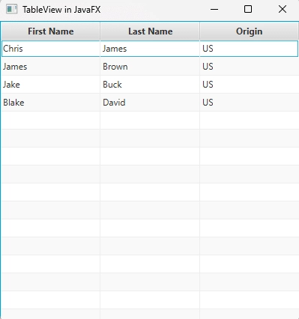Click the Origin column header
Image resolution: width=299 pixels, height=319 pixels.
[x=250, y=31]
